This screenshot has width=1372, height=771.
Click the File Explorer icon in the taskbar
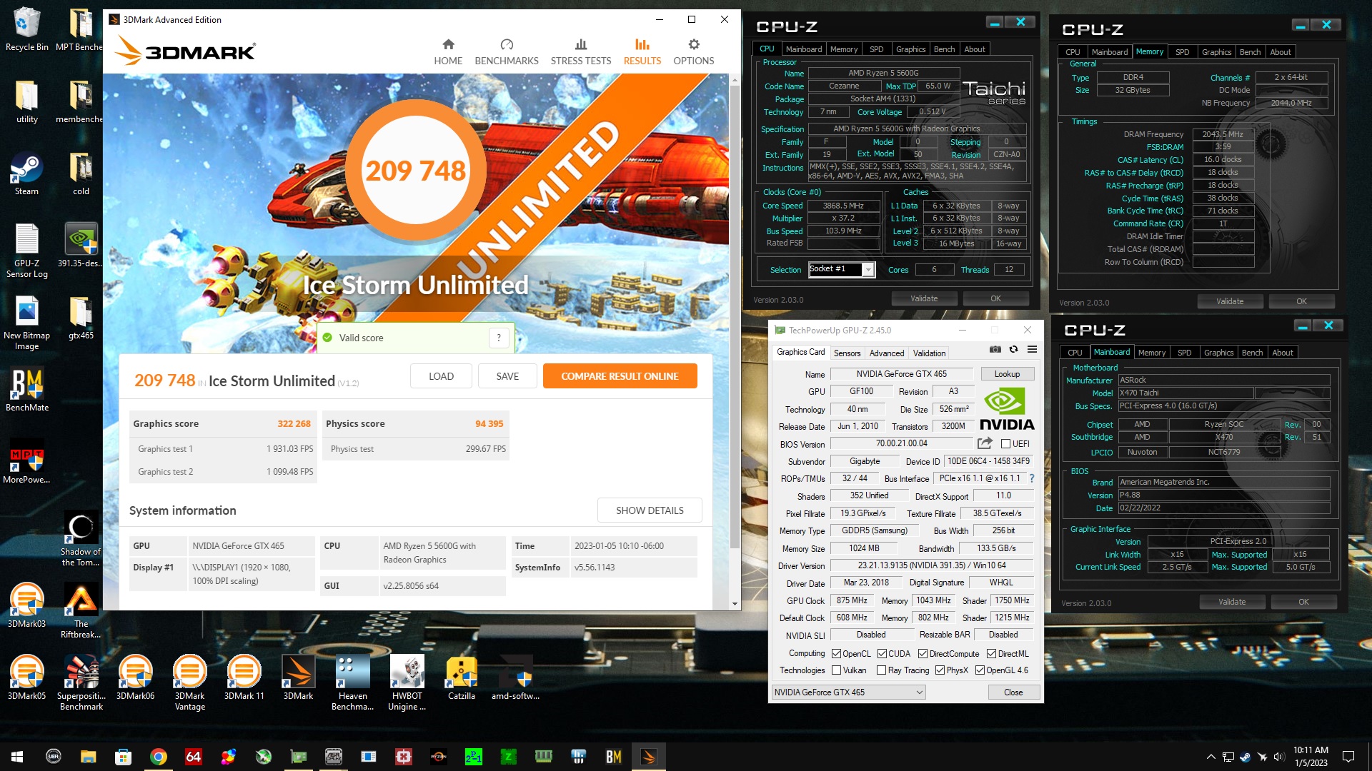pyautogui.click(x=89, y=757)
